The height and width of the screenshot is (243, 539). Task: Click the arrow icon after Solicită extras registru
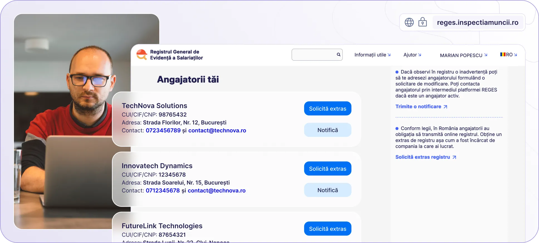tap(454, 157)
